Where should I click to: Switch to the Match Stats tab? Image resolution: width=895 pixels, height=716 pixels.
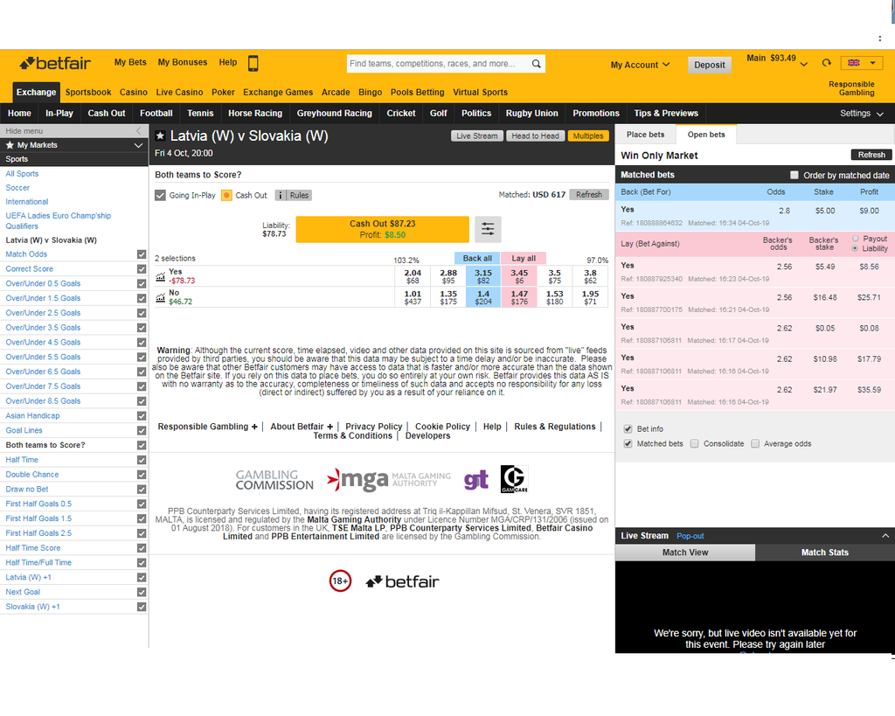tap(825, 553)
